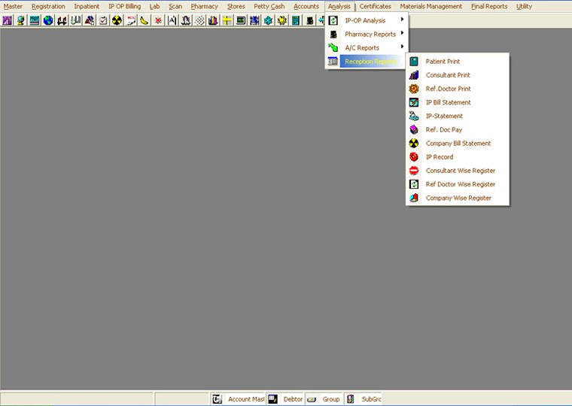
Task: Select Ref.Doctor Print menu entry
Action: coord(457,89)
